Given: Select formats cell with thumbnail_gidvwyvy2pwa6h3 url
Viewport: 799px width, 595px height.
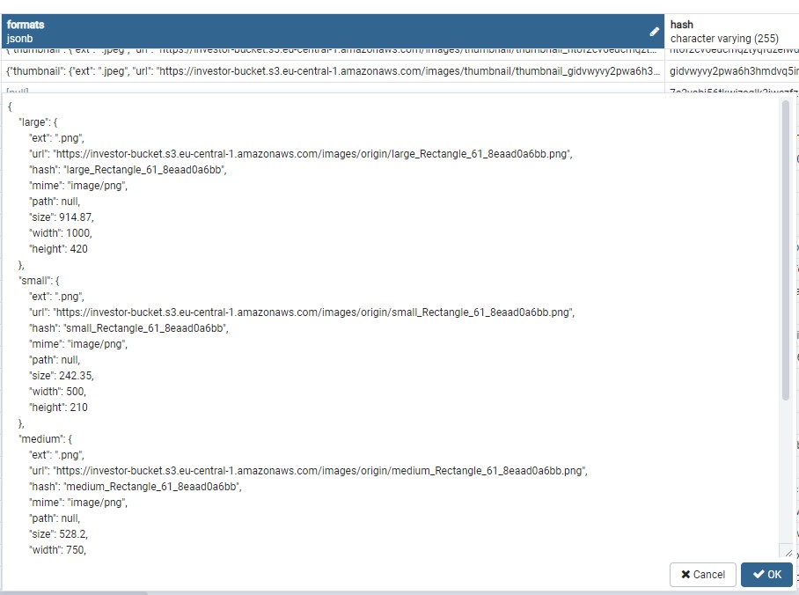Looking at the screenshot, I should (x=333, y=71).
